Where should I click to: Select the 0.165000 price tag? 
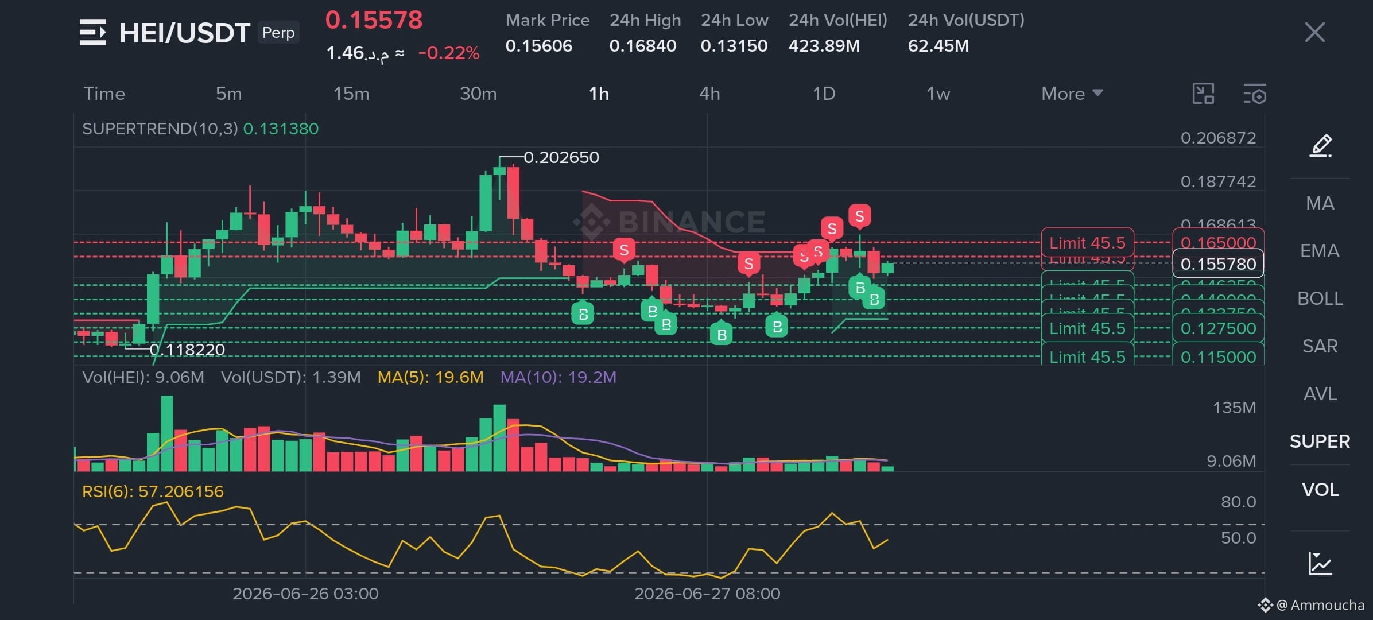(x=1218, y=242)
